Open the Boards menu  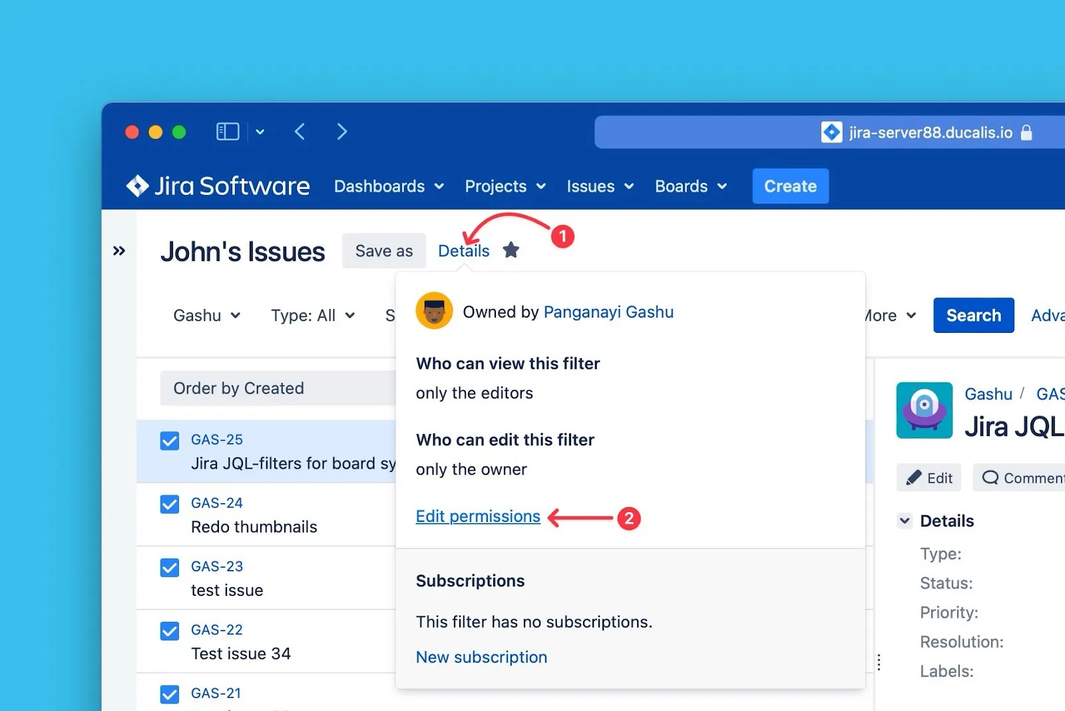(x=690, y=186)
